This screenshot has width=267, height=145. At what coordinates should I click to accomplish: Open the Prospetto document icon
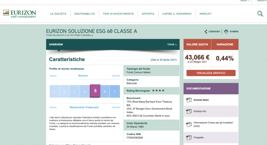[189, 137]
